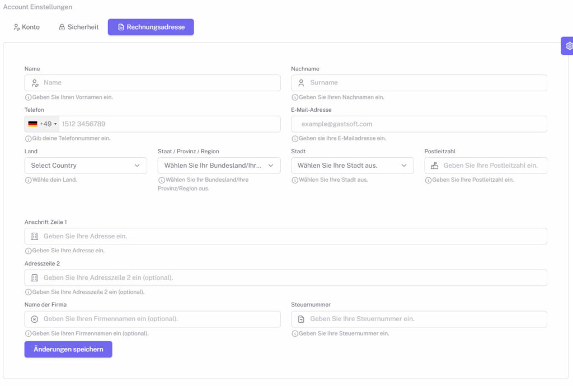The image size is (573, 386).
Task: Click into Anschrift Zeile 1 field
Action: tap(286, 236)
